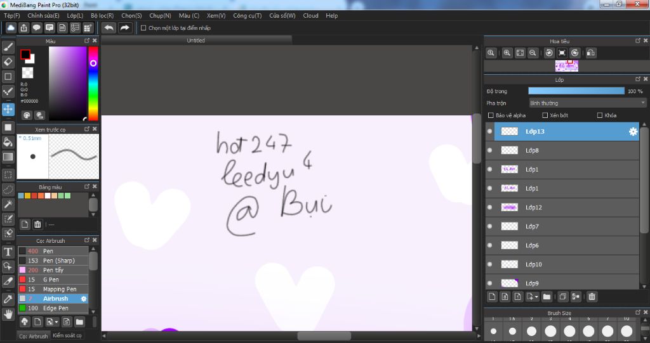Delete the selected layer with trash icon
Image resolution: width=650 pixels, height=343 pixels.
point(592,297)
